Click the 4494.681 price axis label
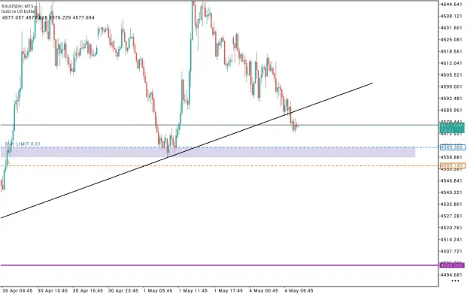This screenshot has height=294, width=470. point(451,274)
